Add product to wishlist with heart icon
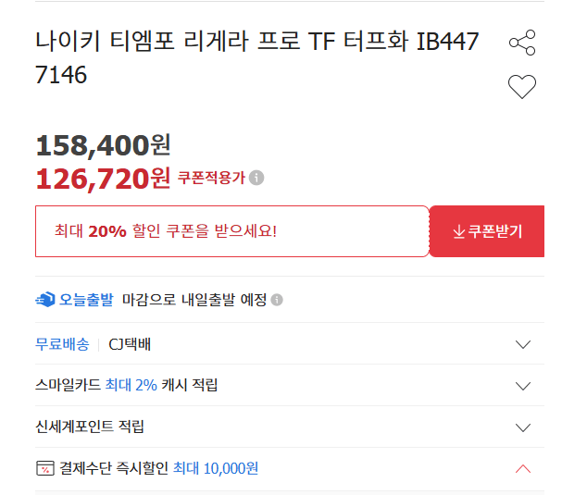The width and height of the screenshot is (587, 495). pyautogui.click(x=522, y=87)
